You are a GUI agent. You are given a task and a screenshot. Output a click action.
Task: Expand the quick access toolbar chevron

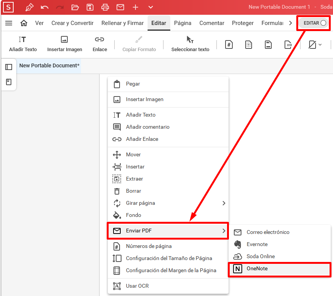pyautogui.click(x=151, y=7)
